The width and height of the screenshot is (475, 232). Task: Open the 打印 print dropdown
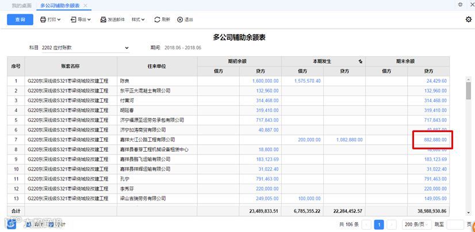(50, 20)
